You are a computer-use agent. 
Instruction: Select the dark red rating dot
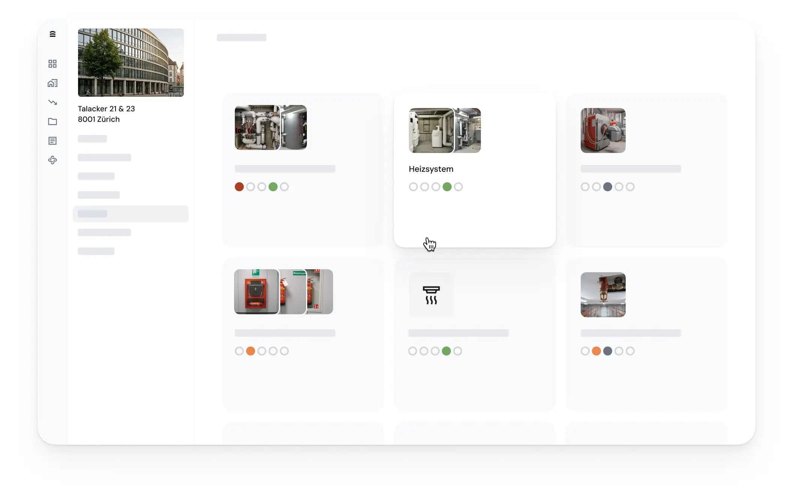coord(239,187)
